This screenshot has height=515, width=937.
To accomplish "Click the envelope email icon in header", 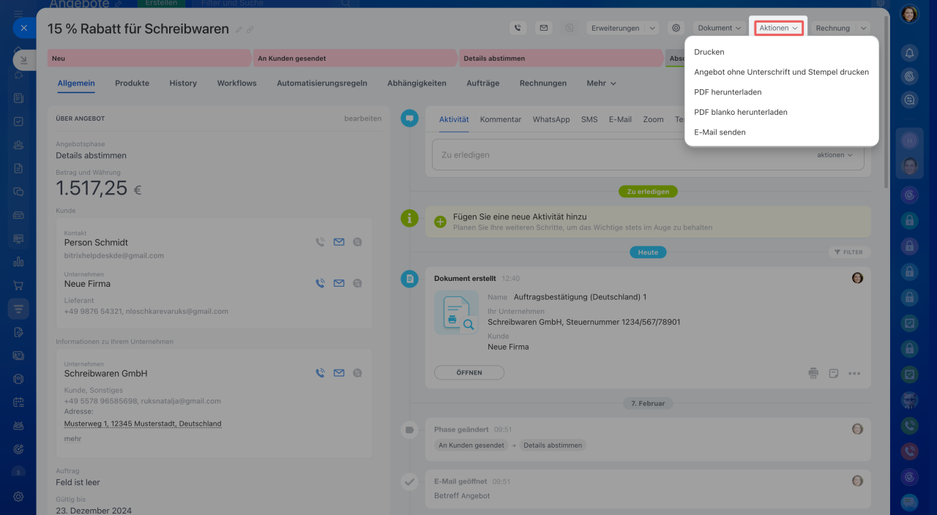I will [x=544, y=28].
